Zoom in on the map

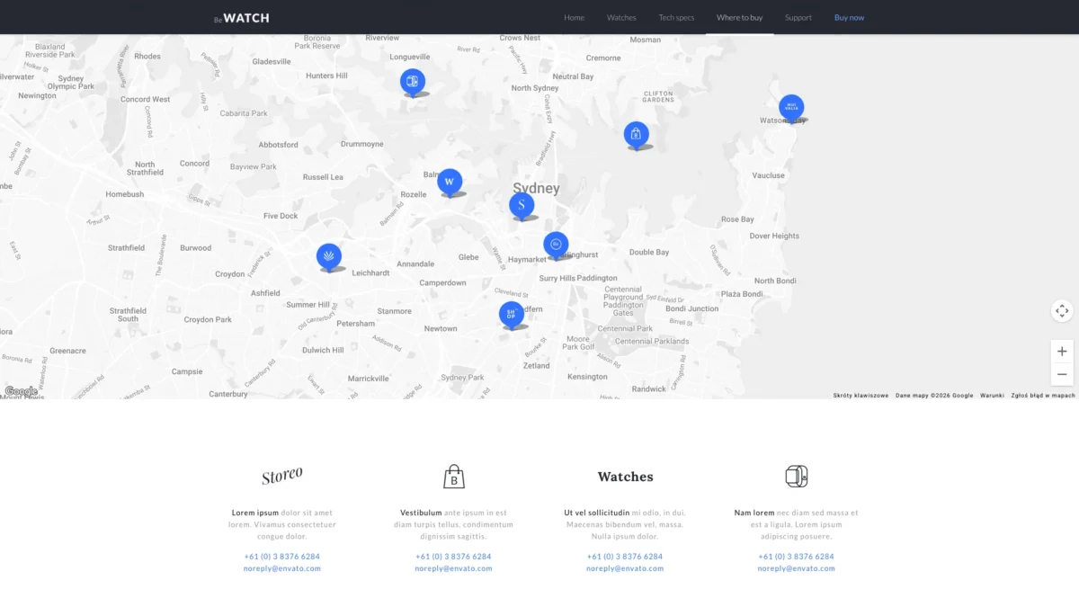coord(1062,352)
